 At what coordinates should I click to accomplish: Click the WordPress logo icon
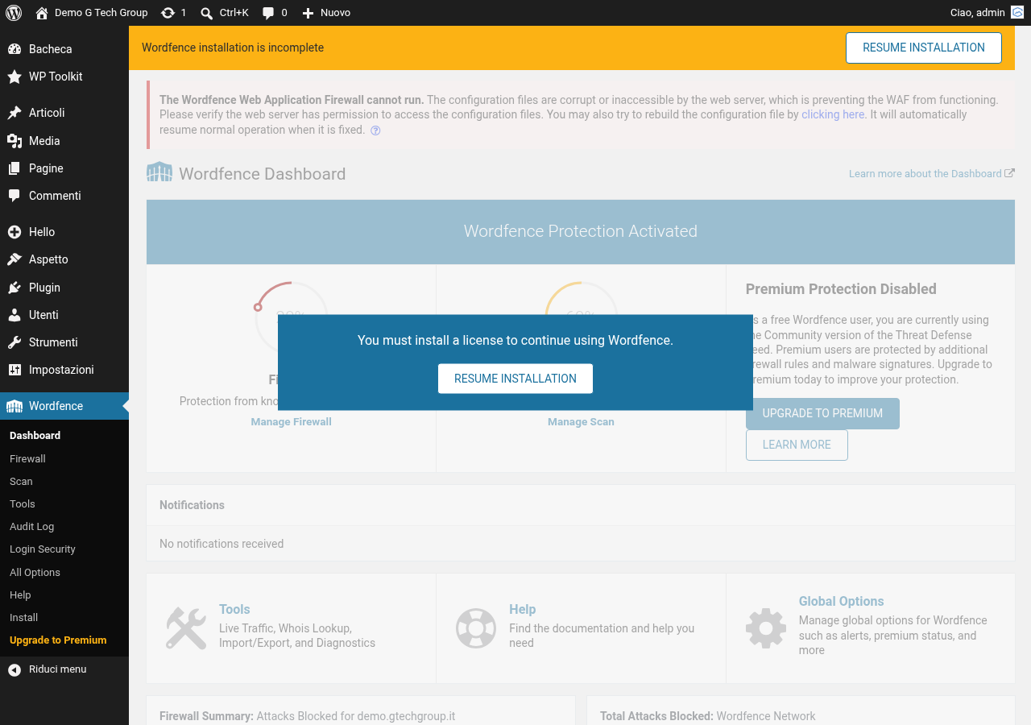pos(14,13)
